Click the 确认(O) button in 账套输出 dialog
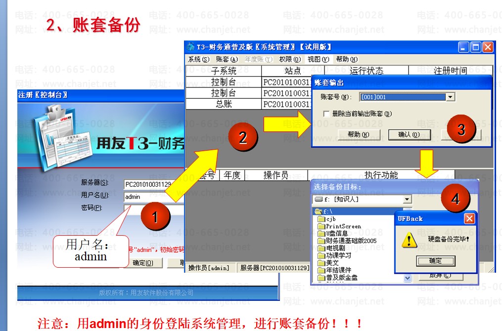 coord(409,135)
